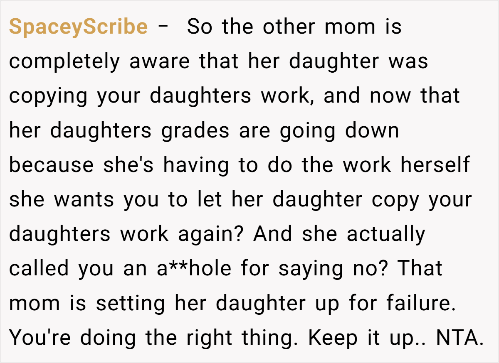The image size is (499, 363).
Task: Click the word "because" starting the line
Action: (52, 165)
